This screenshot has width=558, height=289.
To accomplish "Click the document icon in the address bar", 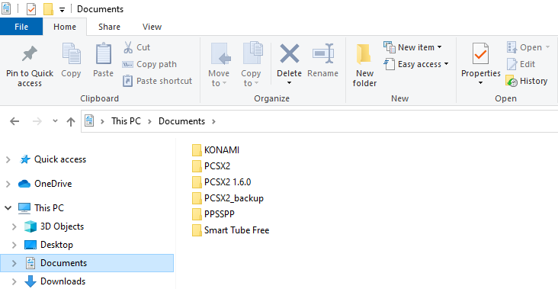I will 89,121.
